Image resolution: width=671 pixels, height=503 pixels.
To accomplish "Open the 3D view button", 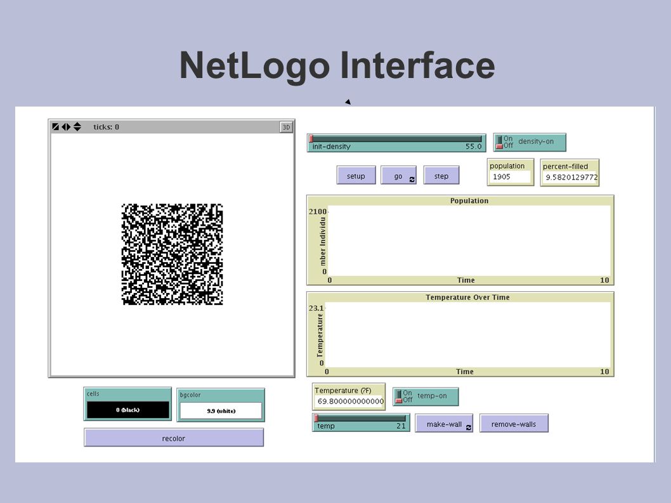I will tap(286, 127).
